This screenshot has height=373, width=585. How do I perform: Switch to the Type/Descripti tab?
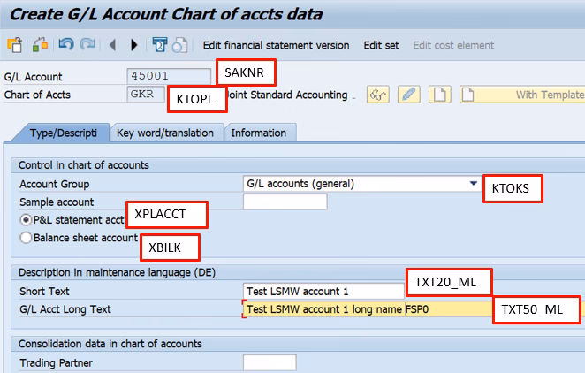coord(63,133)
